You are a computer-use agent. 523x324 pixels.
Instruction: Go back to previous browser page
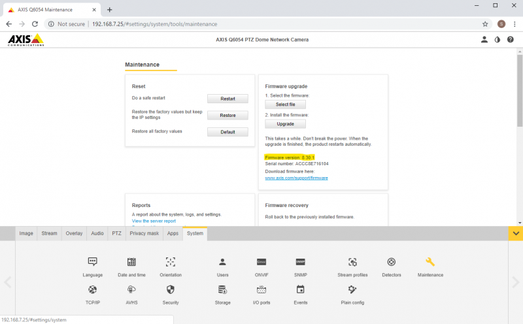(x=9, y=24)
